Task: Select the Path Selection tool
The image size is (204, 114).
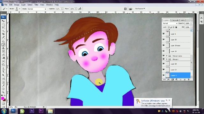Action: (x=3, y=75)
